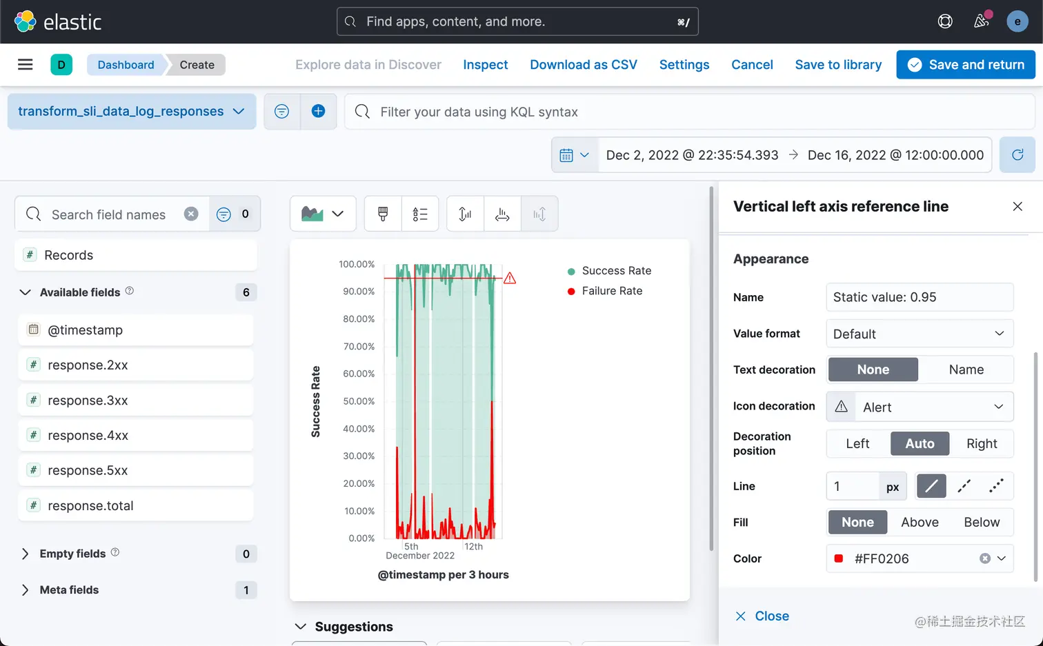Open the date quick menu calendar icon
This screenshot has height=646, width=1043.
pos(575,155)
